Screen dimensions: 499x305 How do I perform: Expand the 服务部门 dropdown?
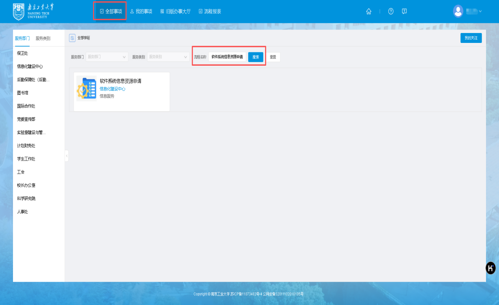click(107, 57)
